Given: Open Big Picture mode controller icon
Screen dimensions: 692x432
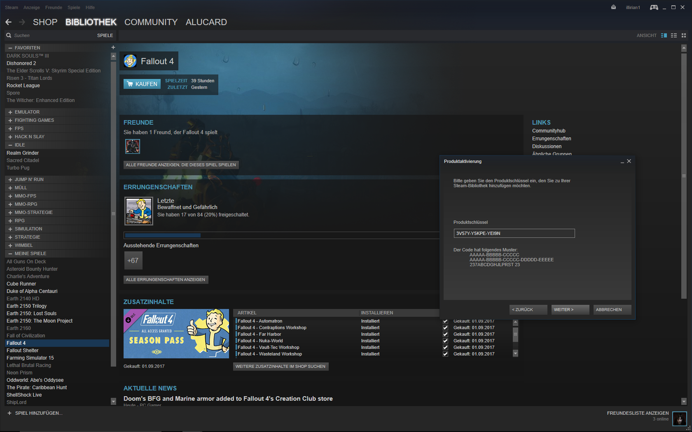Looking at the screenshot, I should click(x=654, y=7).
